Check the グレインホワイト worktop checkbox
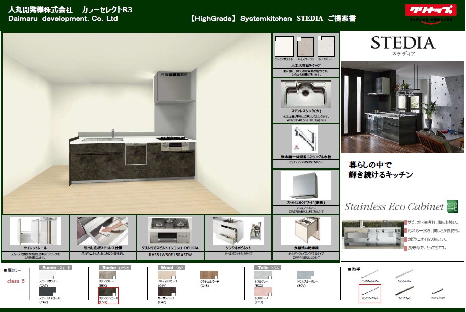466x312 pixels. [277, 39]
